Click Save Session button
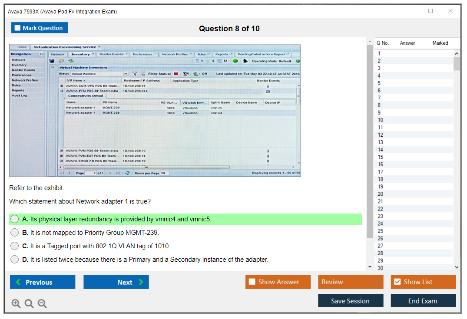This screenshot has height=319, width=467. coord(350,301)
